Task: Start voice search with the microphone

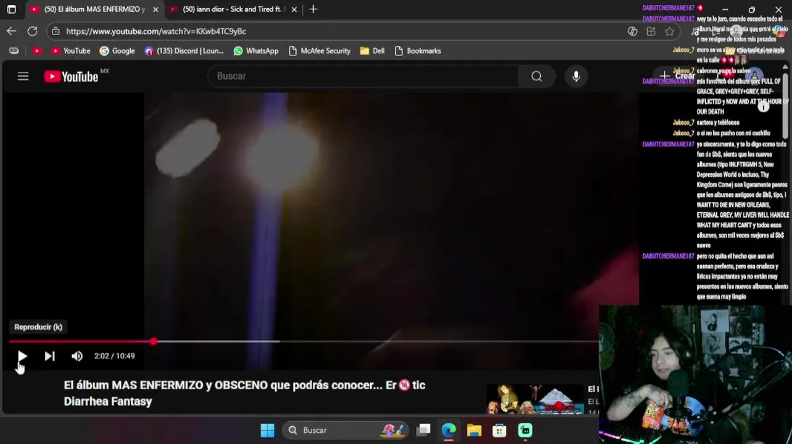Action: [576, 76]
